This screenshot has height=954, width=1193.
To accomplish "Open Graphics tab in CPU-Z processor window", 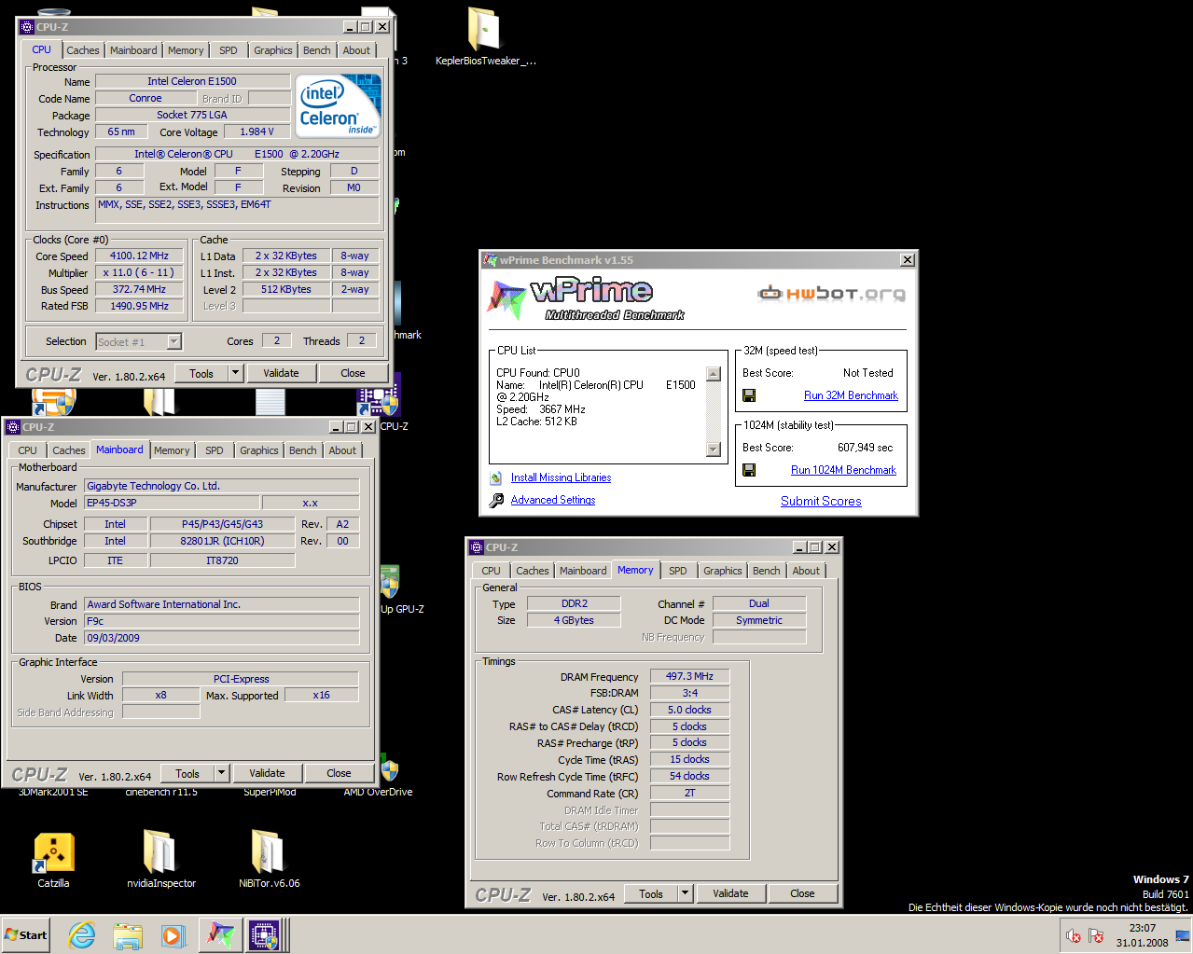I will [273, 50].
